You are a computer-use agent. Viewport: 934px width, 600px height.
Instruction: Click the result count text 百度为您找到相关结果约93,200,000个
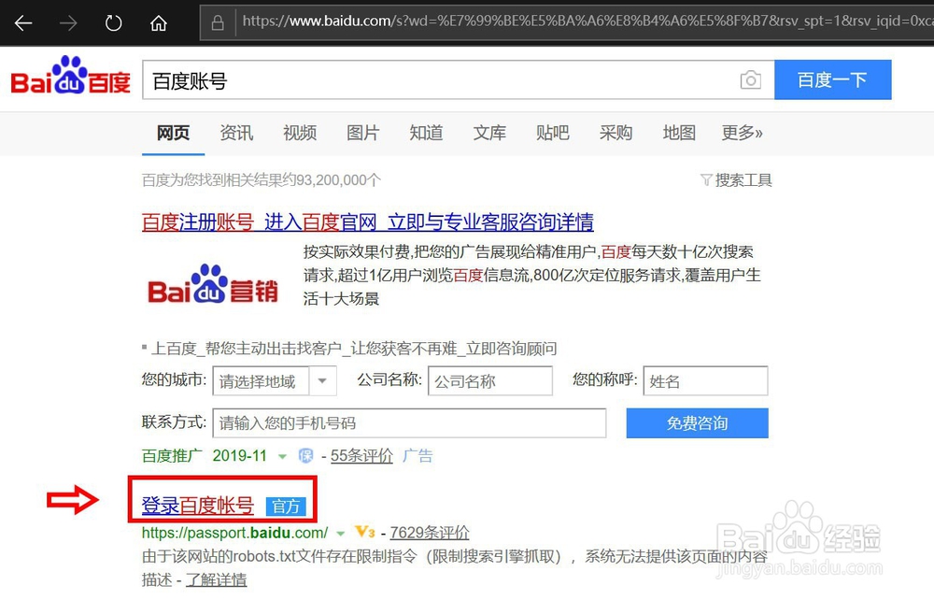click(x=261, y=180)
